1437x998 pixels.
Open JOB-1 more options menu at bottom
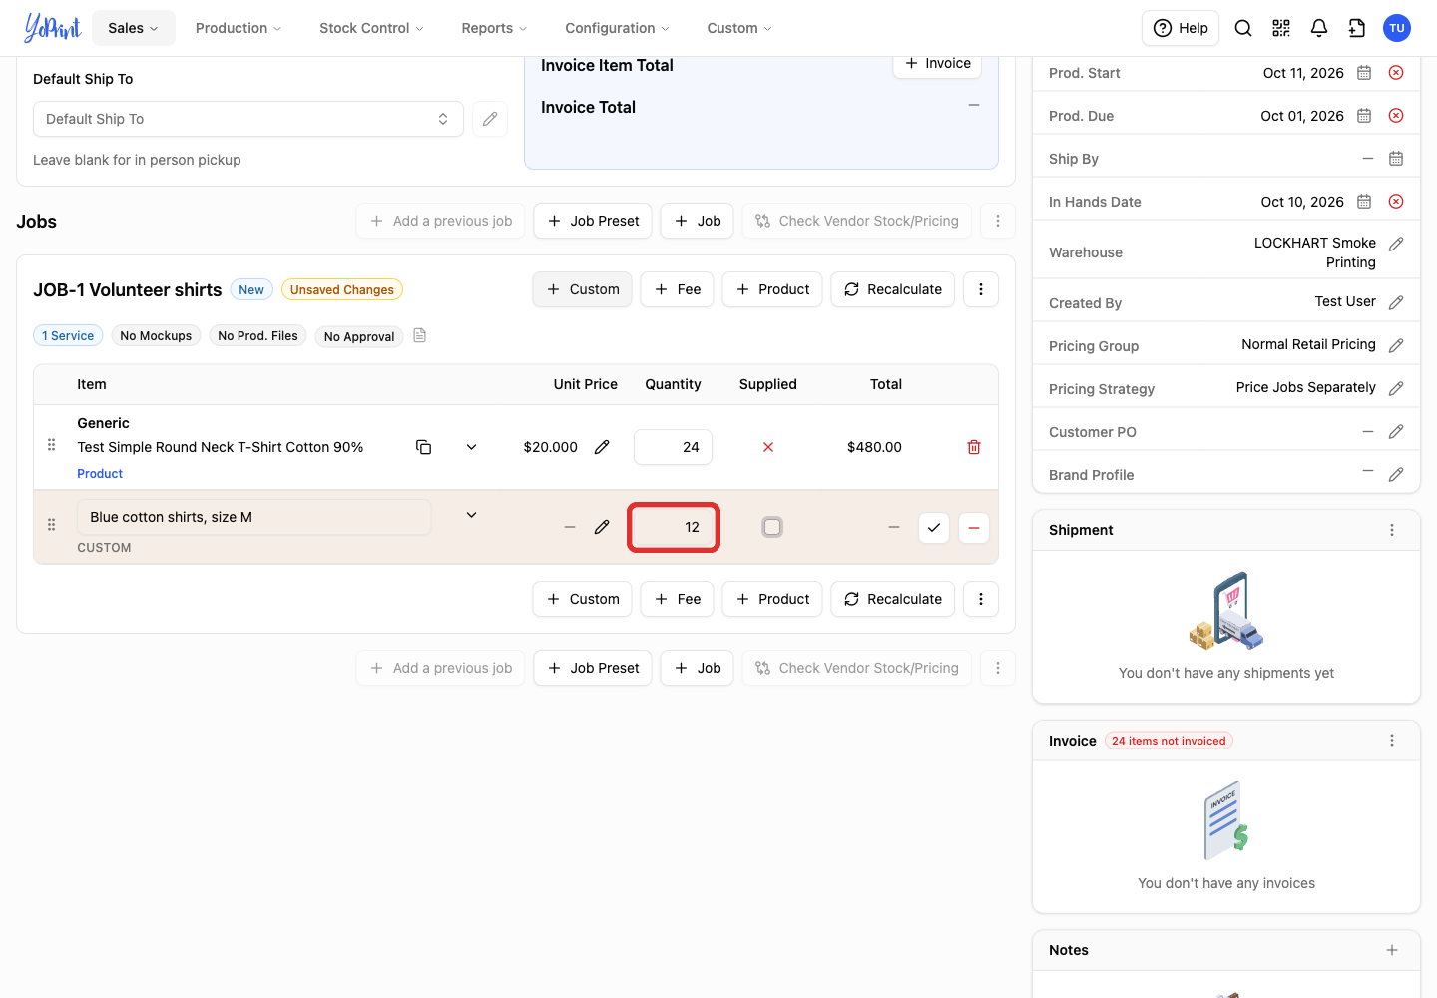(981, 599)
